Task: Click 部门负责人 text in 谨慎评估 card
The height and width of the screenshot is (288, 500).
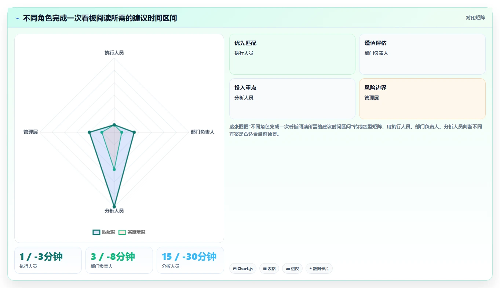Action: [x=376, y=53]
